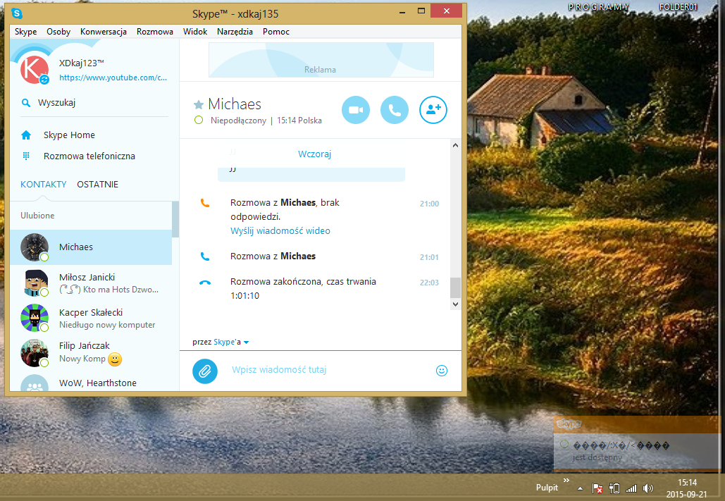The image size is (725, 501).
Task: Open the Narzędzia menu
Action: point(235,32)
